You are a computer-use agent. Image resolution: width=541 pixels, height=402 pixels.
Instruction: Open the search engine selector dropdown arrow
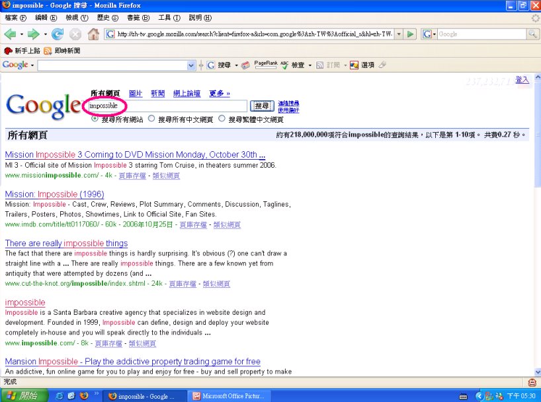[x=434, y=34]
